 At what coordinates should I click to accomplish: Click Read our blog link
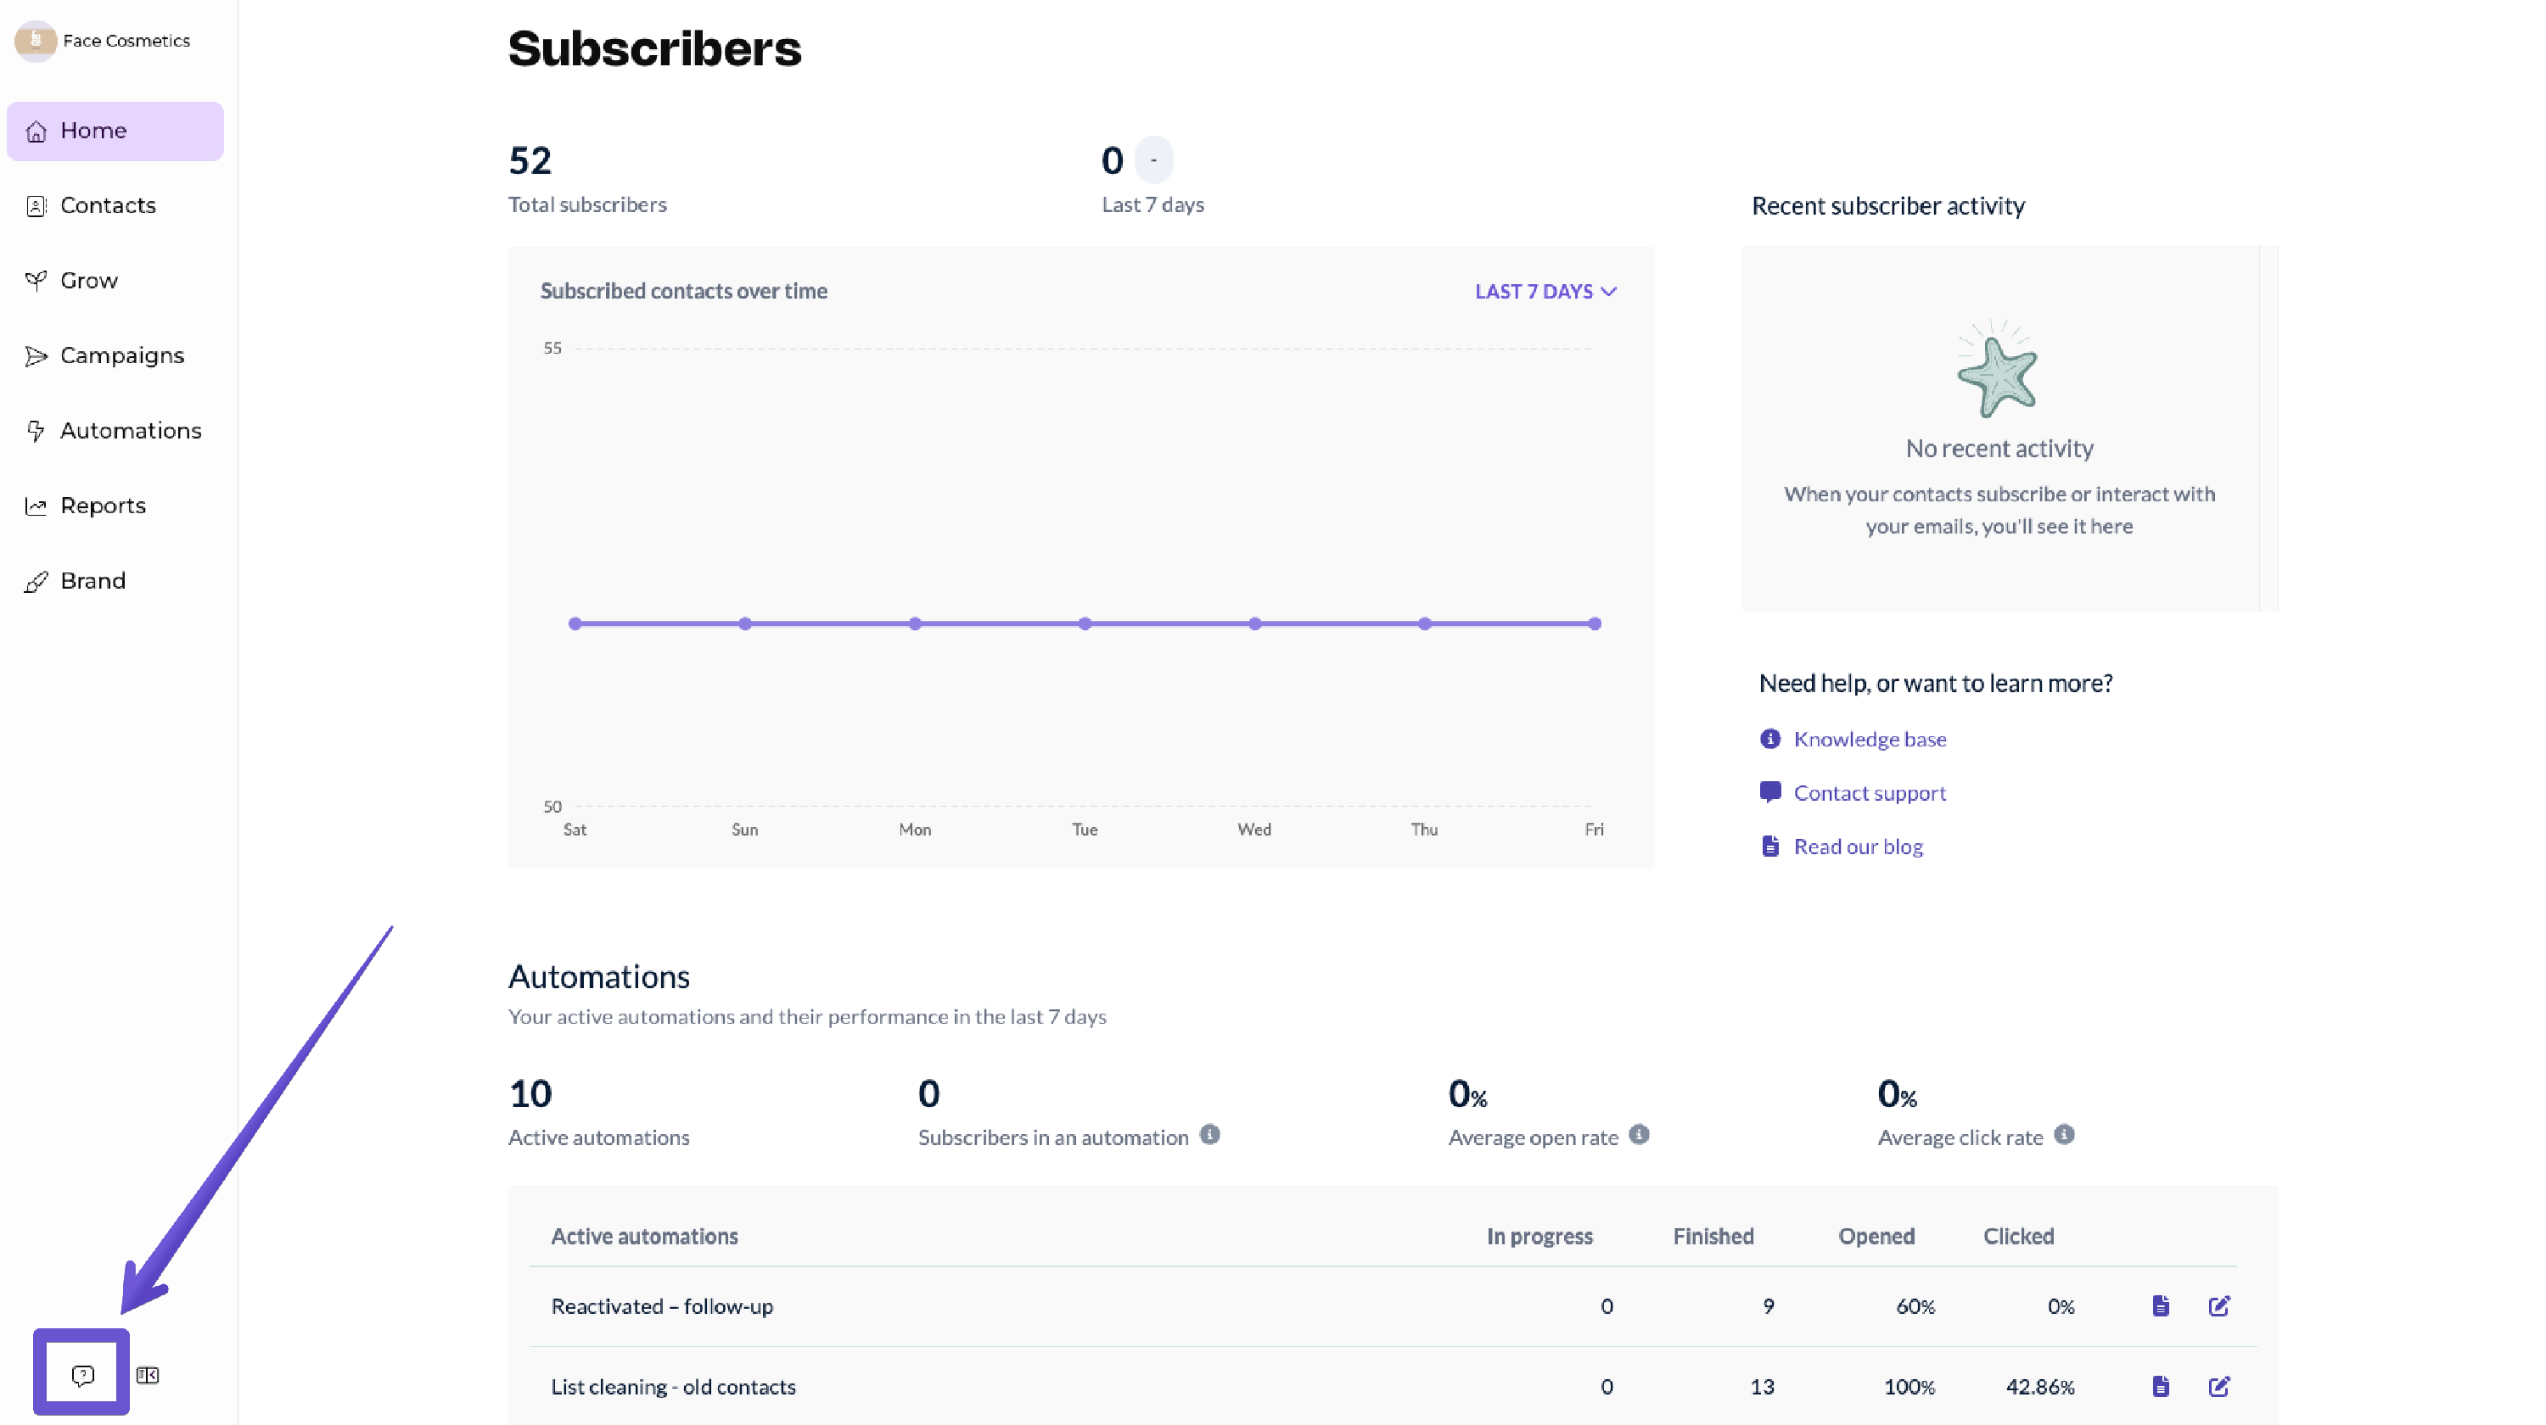tap(1857, 847)
